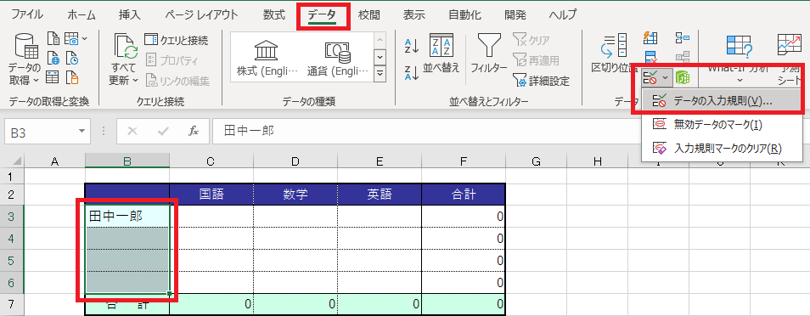Switch to the ホーム tab
This screenshot has width=810, height=316.
point(82,14)
